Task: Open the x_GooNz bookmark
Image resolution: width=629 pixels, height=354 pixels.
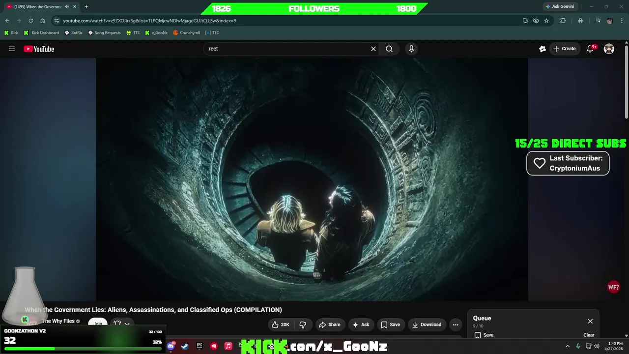Action: pyautogui.click(x=156, y=32)
